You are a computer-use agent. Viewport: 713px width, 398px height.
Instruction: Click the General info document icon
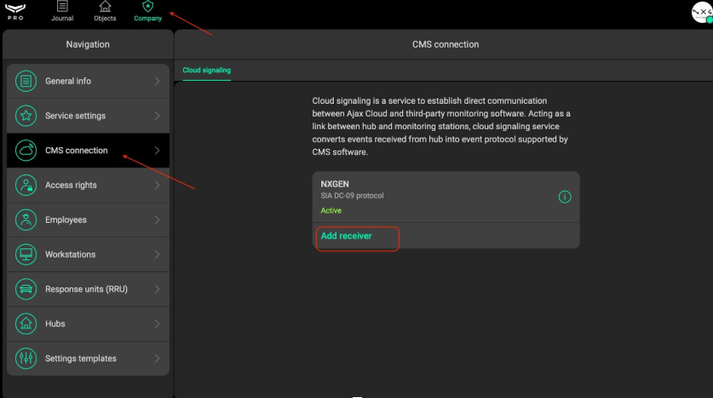click(x=26, y=82)
